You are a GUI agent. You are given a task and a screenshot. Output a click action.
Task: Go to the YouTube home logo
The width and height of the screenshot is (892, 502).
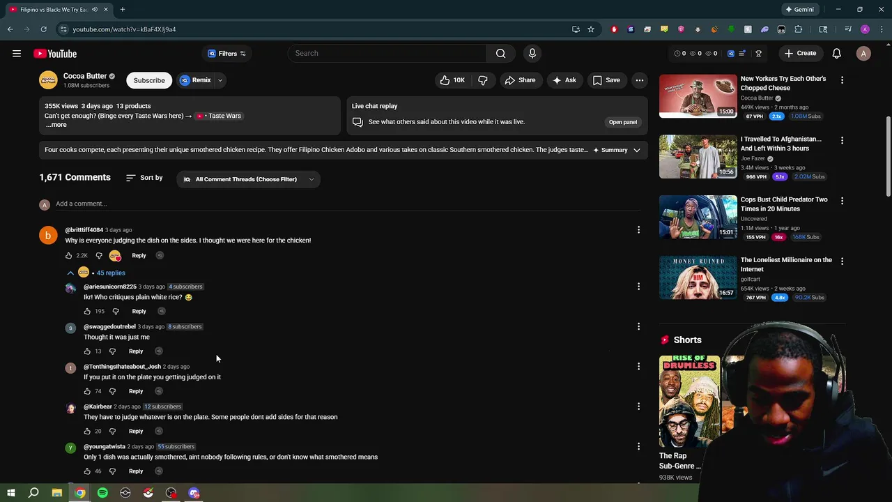pos(55,54)
